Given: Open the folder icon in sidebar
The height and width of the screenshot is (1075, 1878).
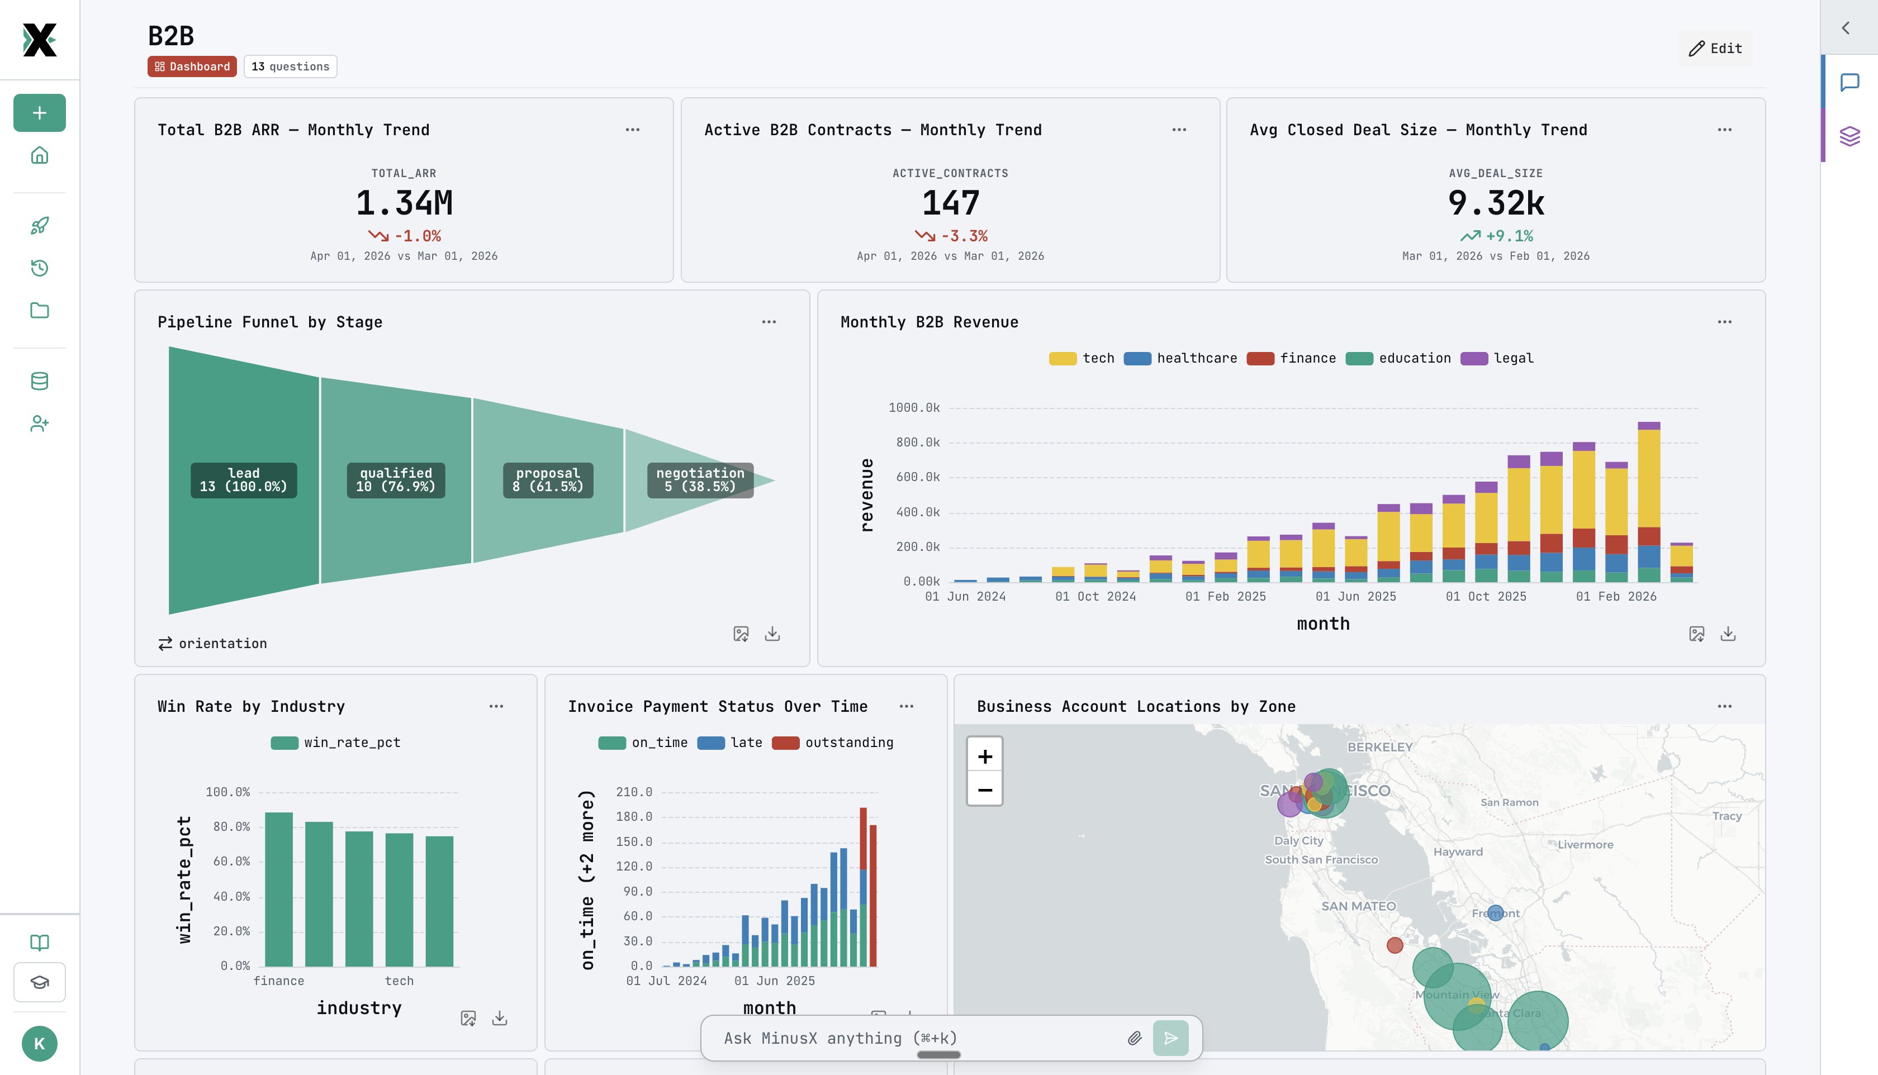Looking at the screenshot, I should pos(39,310).
